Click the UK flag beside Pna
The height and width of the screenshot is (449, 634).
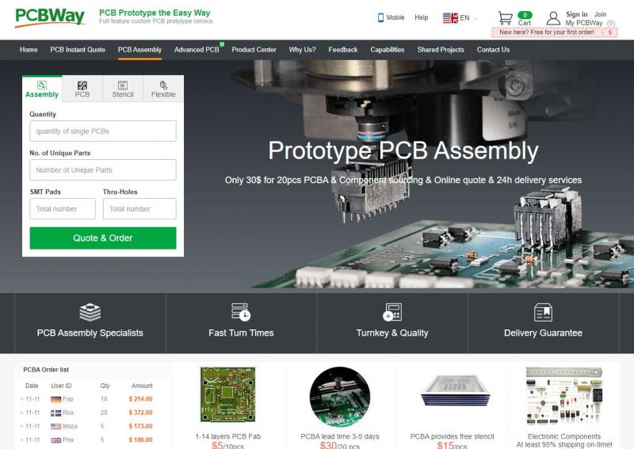[x=55, y=440]
